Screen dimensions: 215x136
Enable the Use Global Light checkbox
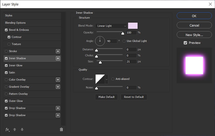[124, 41]
